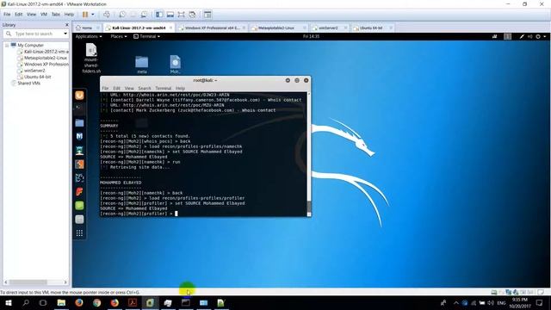Click the console view toolbar icon
This screenshot has width=551, height=310.
(x=207, y=15)
